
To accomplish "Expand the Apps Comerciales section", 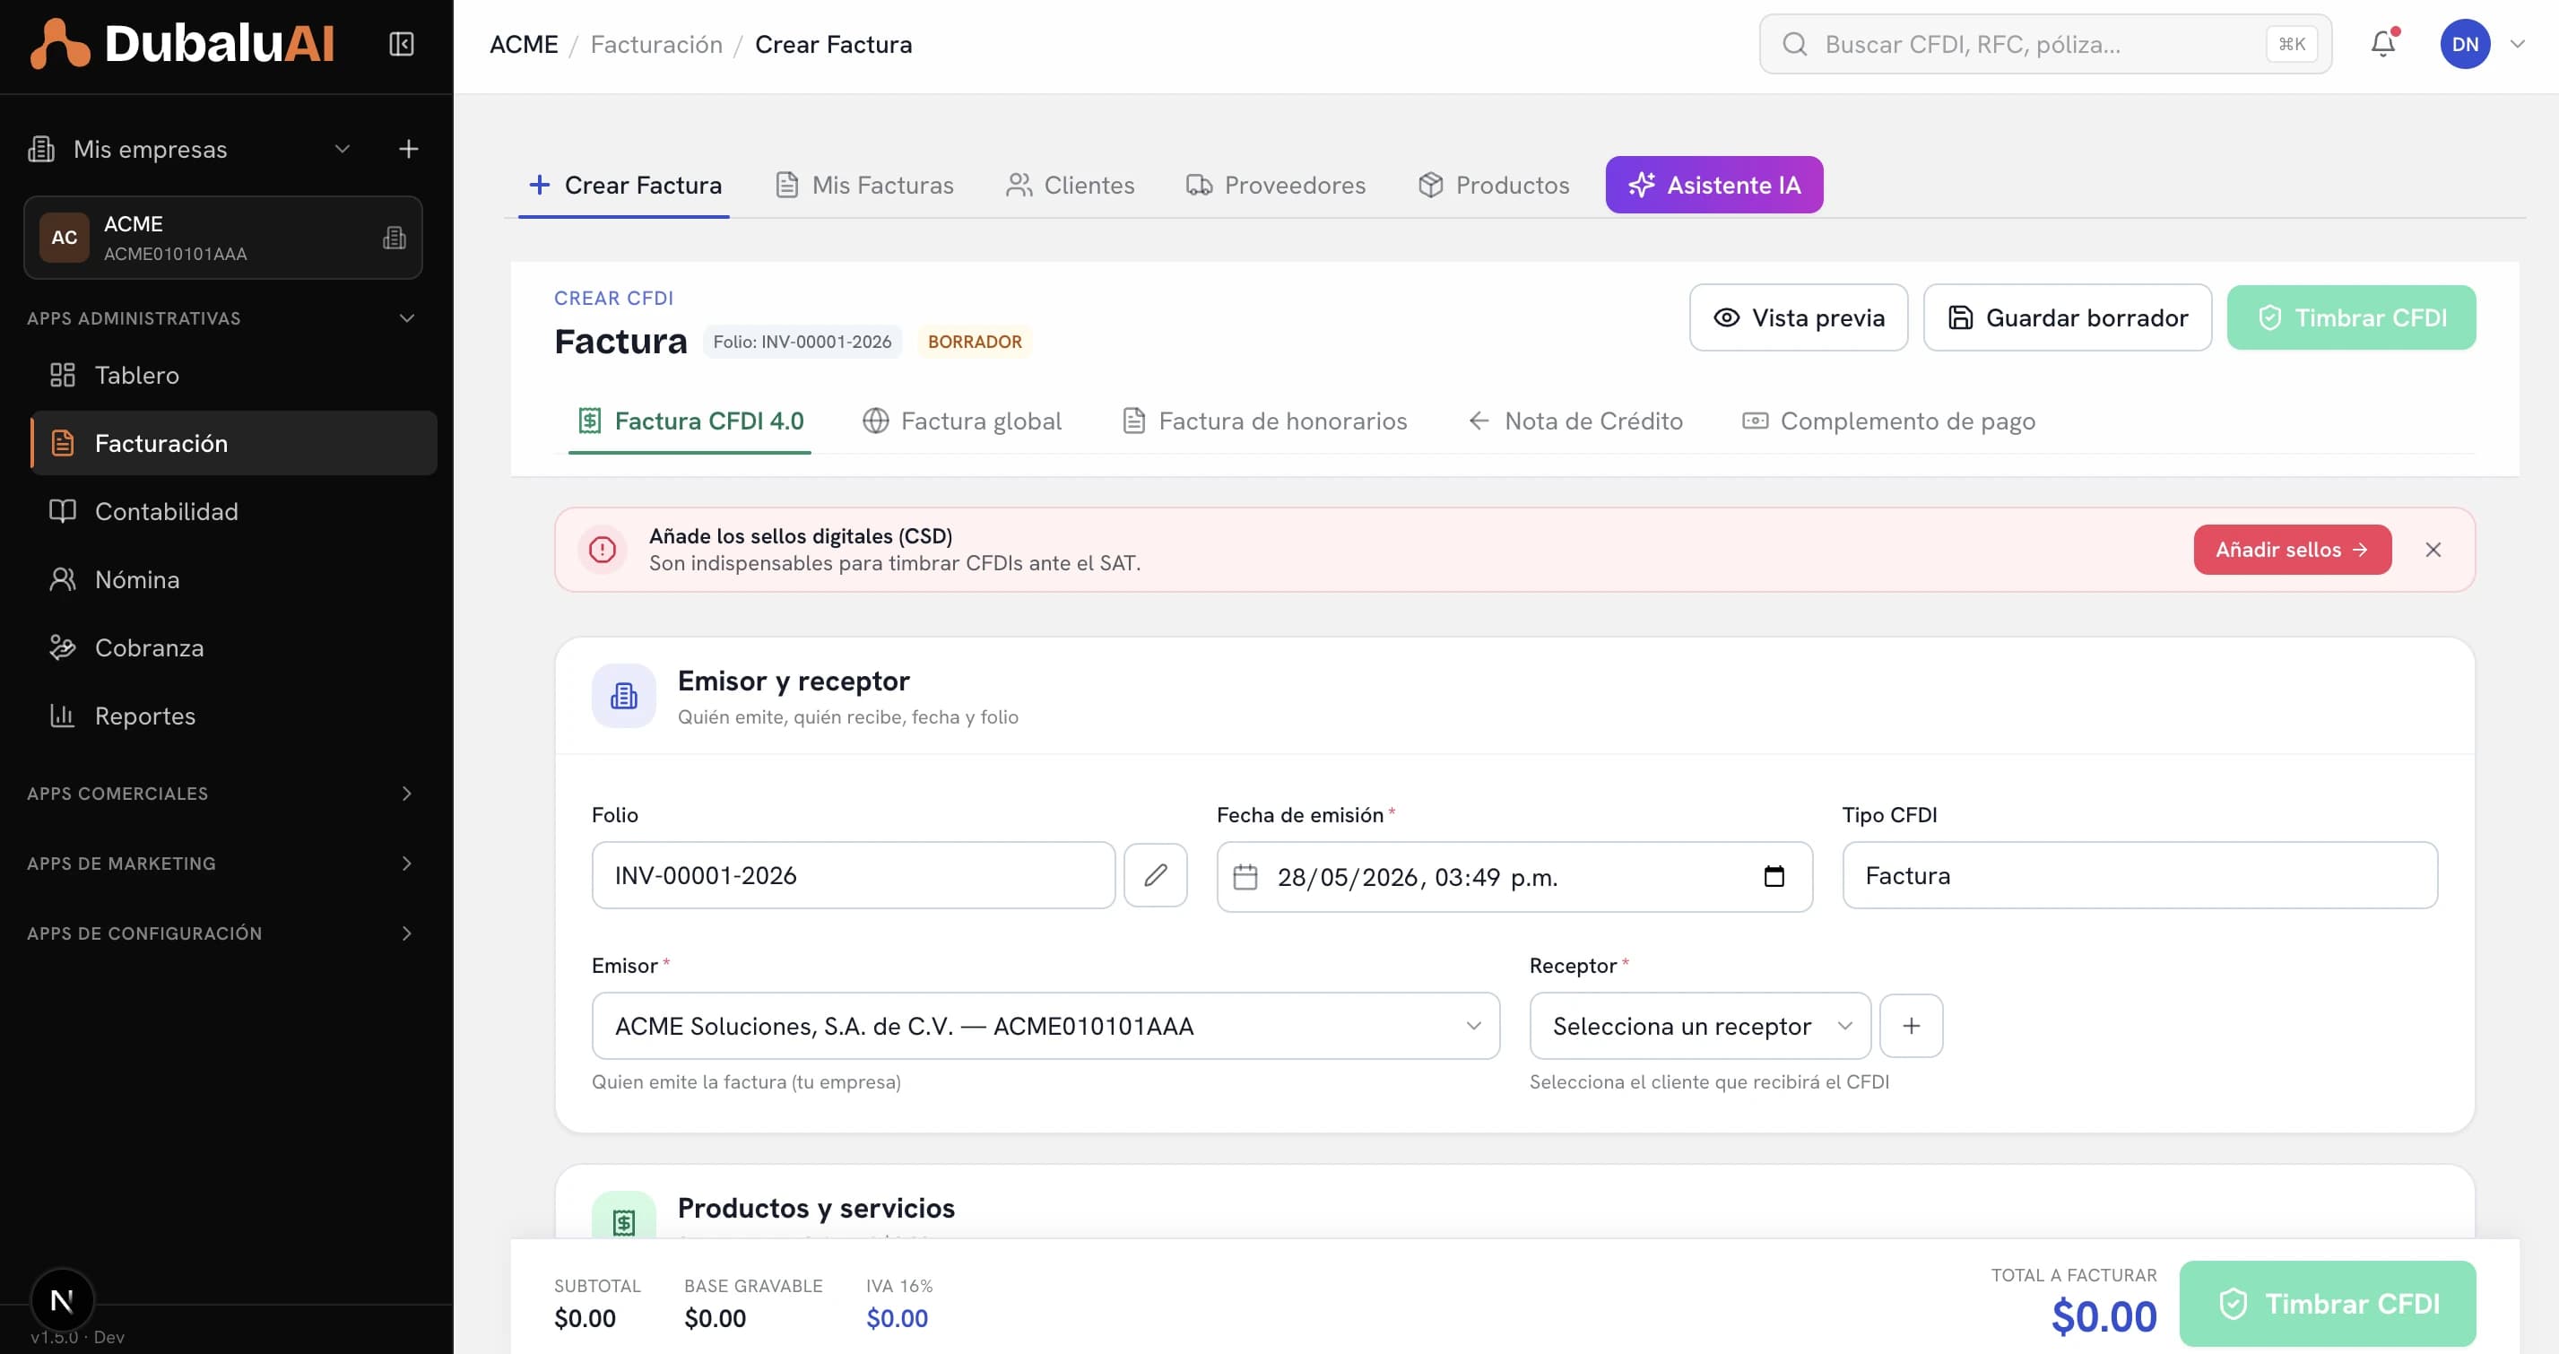I will 406,793.
